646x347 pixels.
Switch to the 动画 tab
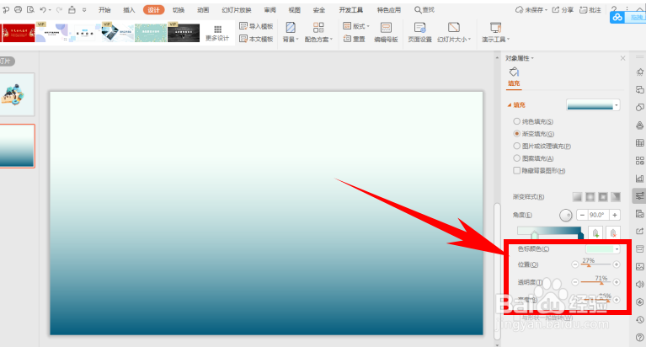(x=203, y=10)
